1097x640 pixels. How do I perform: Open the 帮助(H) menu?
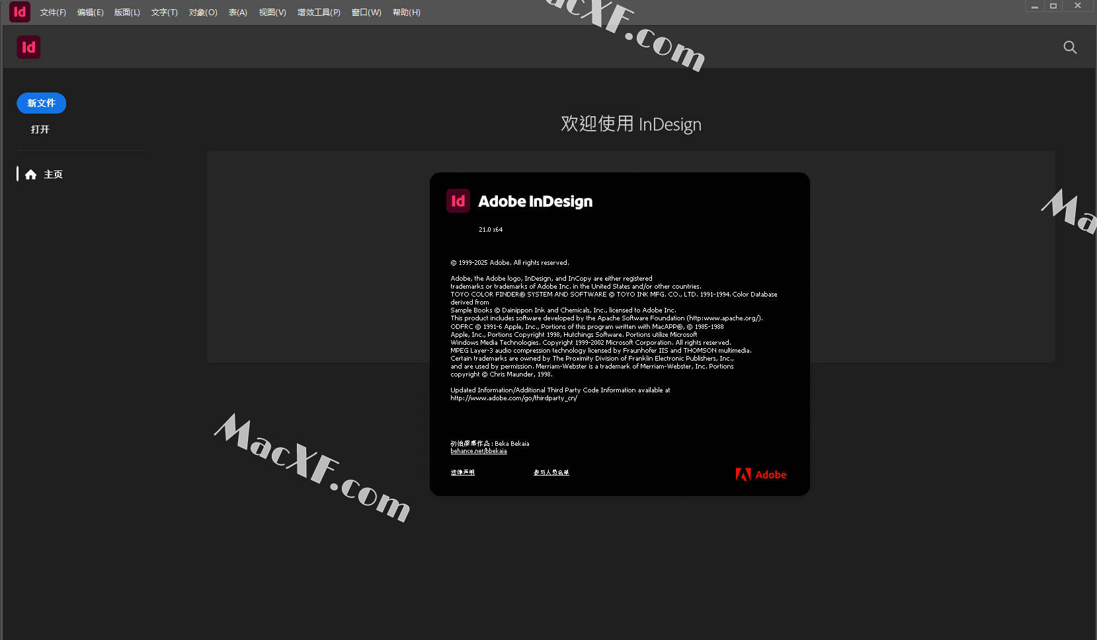pos(406,13)
